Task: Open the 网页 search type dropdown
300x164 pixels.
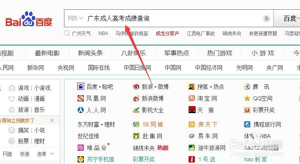Action: (x=75, y=18)
